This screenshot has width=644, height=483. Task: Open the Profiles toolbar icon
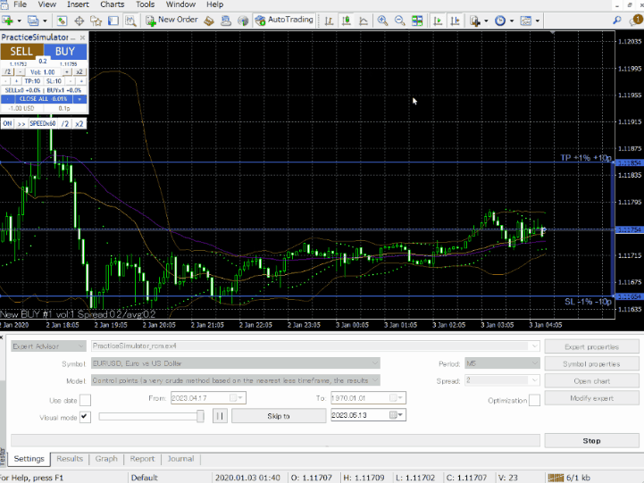[x=33, y=21]
